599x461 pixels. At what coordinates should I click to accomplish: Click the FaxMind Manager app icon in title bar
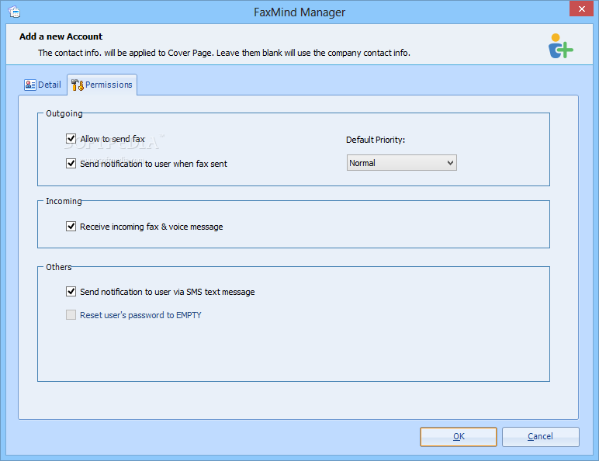coord(14,12)
